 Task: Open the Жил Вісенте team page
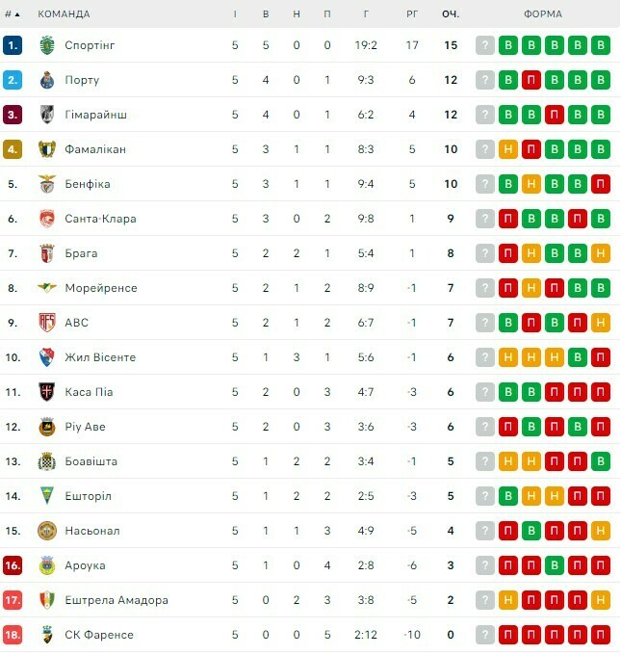(100, 357)
